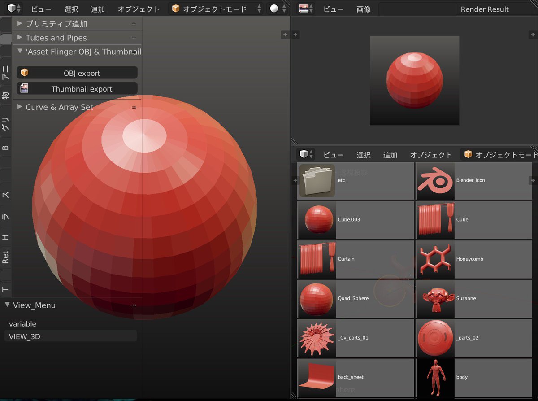Open the オブジェクト menu in lower 3D view

[431, 155]
